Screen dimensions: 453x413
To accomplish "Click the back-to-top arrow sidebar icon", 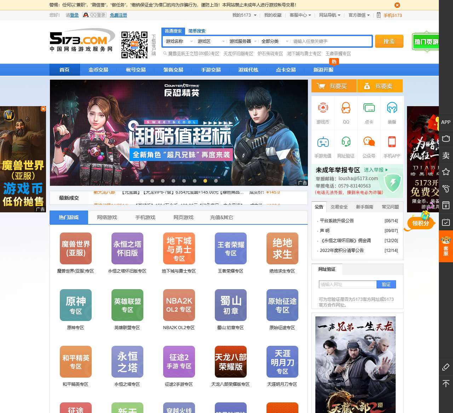I will click(x=446, y=384).
